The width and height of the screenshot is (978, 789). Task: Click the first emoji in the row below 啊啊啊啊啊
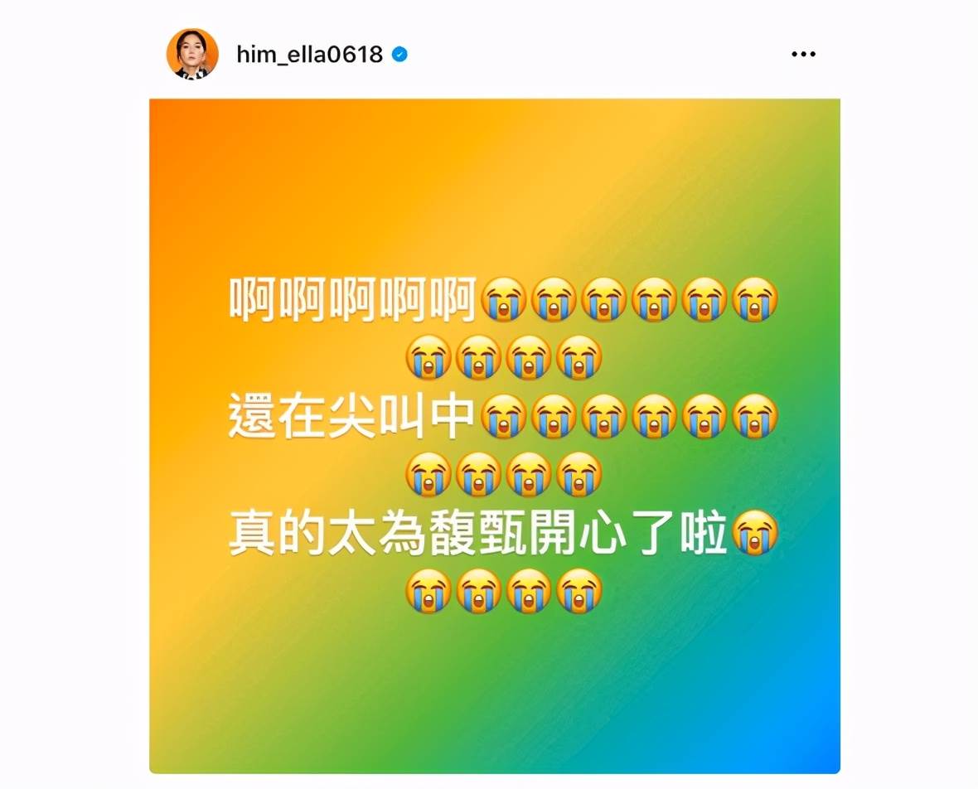tap(428, 357)
